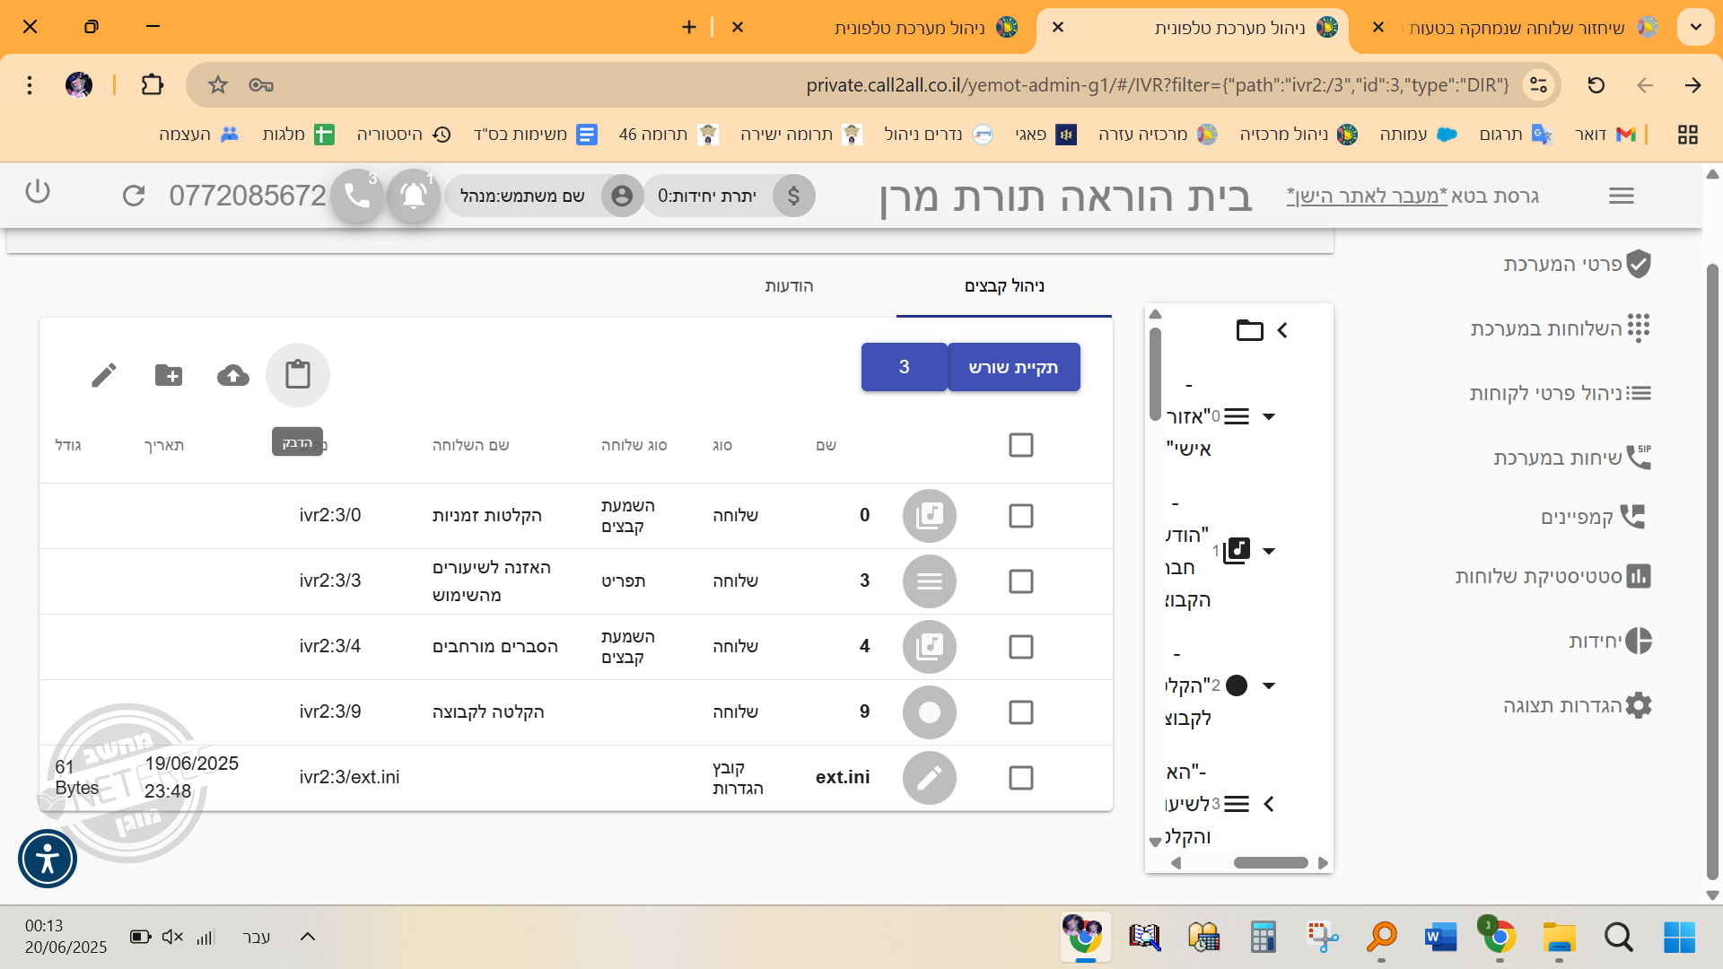Click the pencil edit icon in toolbar

pyautogui.click(x=104, y=375)
